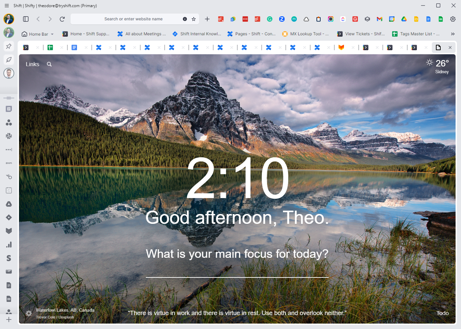Viewport: 461px width, 329px height.
Task: Click the daily quote text
Action: tap(237, 313)
